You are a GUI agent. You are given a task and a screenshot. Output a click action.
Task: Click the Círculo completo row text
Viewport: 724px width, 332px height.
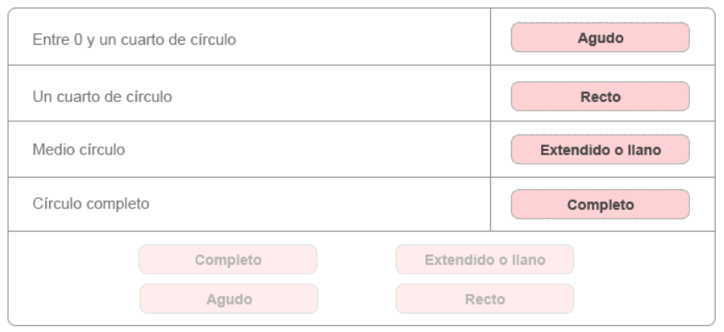pos(91,203)
